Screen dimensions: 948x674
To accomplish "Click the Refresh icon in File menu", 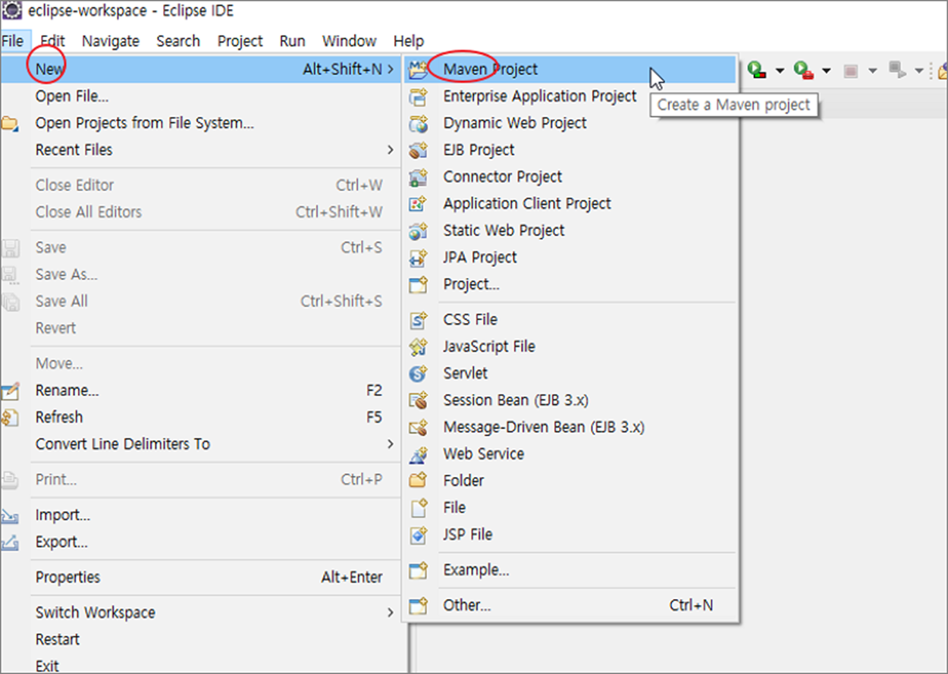I will coord(10,418).
